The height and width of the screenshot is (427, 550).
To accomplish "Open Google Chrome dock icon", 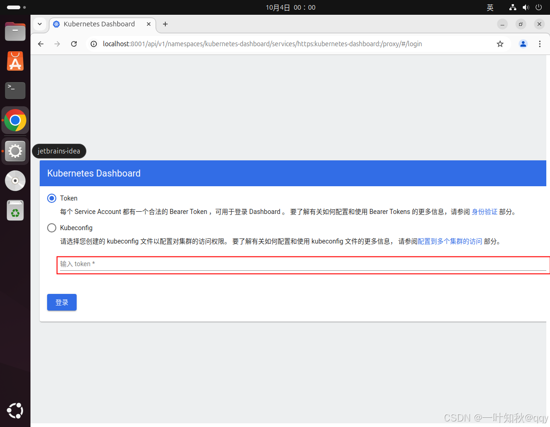I will pos(15,121).
